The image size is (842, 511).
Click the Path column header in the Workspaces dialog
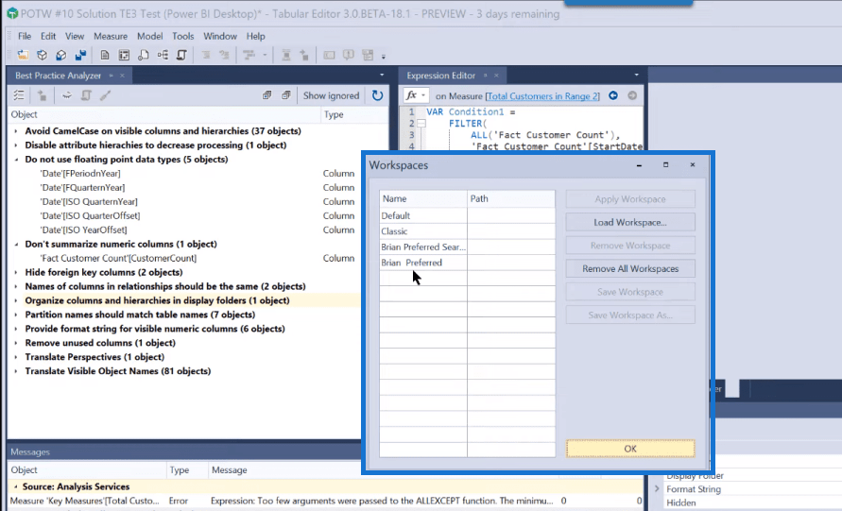click(510, 198)
